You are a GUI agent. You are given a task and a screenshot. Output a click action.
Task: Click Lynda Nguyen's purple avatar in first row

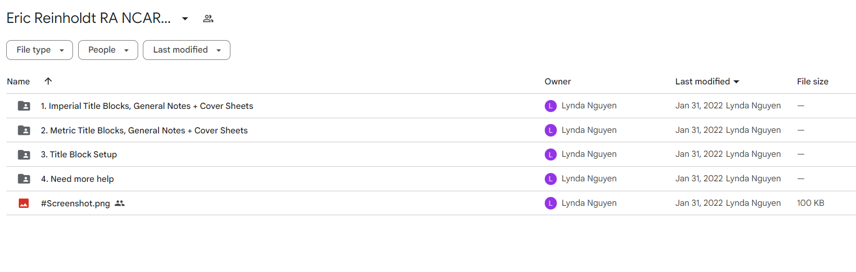coord(551,106)
